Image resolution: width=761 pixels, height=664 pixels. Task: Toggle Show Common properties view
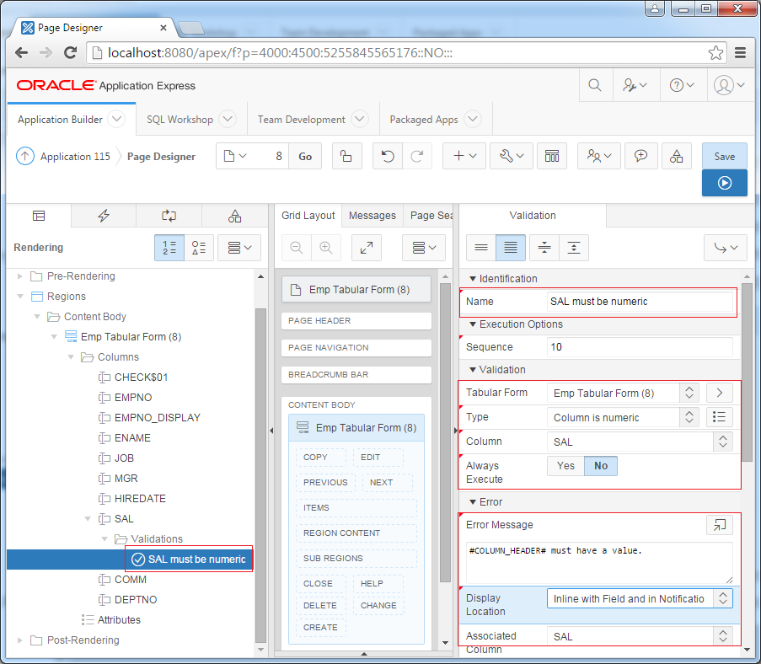click(481, 248)
